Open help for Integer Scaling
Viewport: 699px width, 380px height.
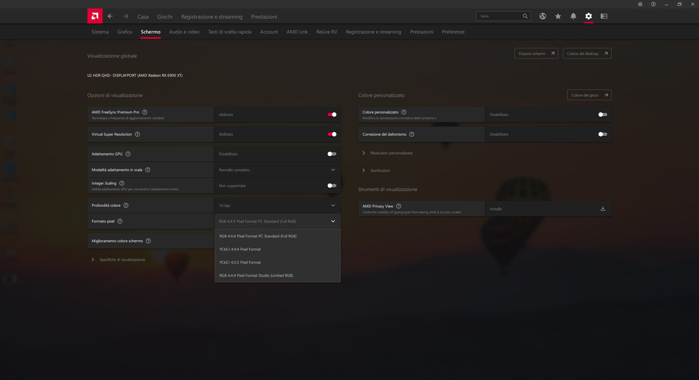pyautogui.click(x=122, y=183)
